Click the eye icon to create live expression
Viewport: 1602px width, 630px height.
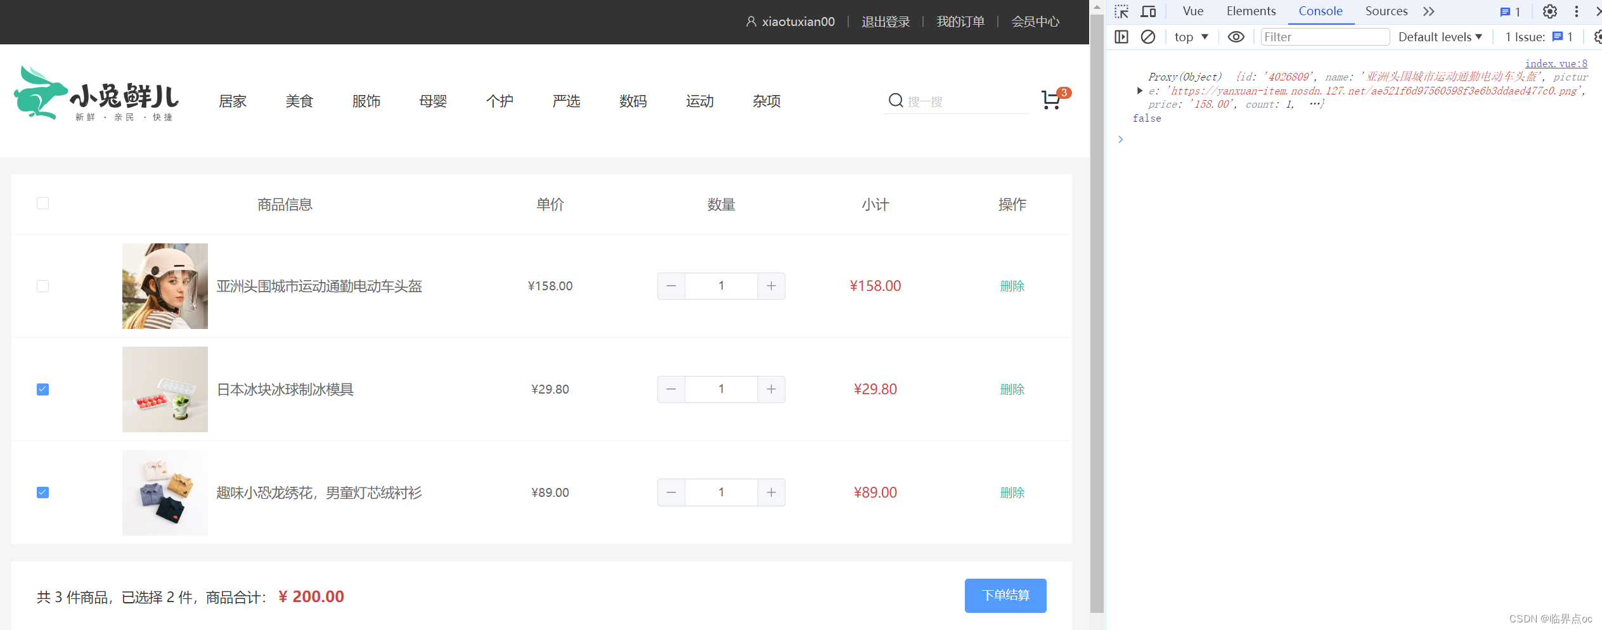(x=1236, y=37)
